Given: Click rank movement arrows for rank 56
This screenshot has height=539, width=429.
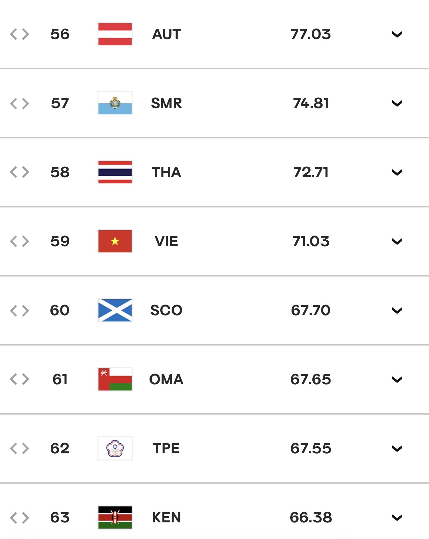Looking at the screenshot, I should tap(19, 34).
